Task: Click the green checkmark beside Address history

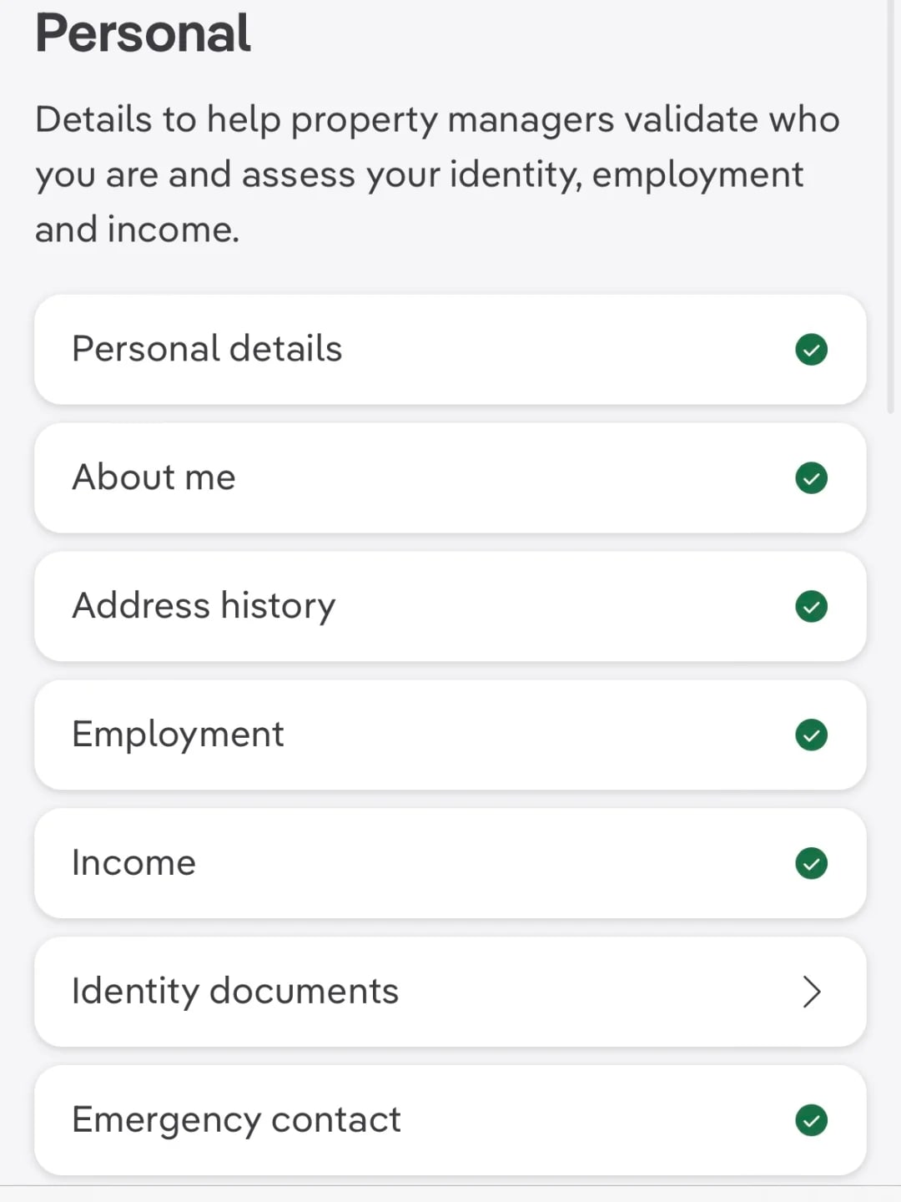Action: click(x=811, y=607)
